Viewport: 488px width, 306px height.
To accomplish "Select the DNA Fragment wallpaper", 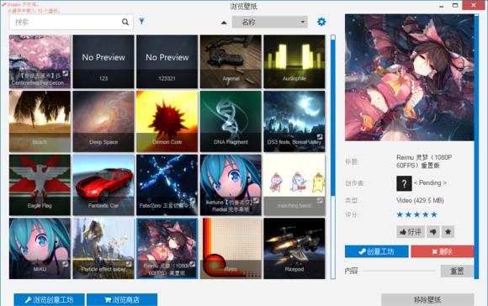I will [231, 121].
